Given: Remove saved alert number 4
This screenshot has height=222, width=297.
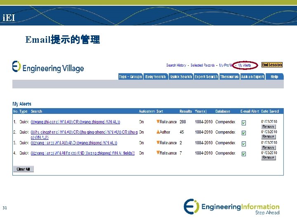Looking at the screenshot, I should click(x=268, y=157).
